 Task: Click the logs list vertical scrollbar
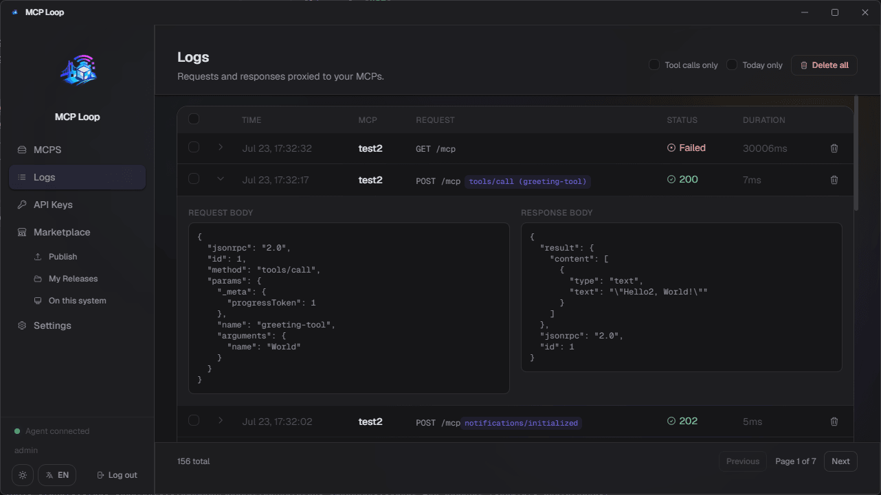(856, 153)
